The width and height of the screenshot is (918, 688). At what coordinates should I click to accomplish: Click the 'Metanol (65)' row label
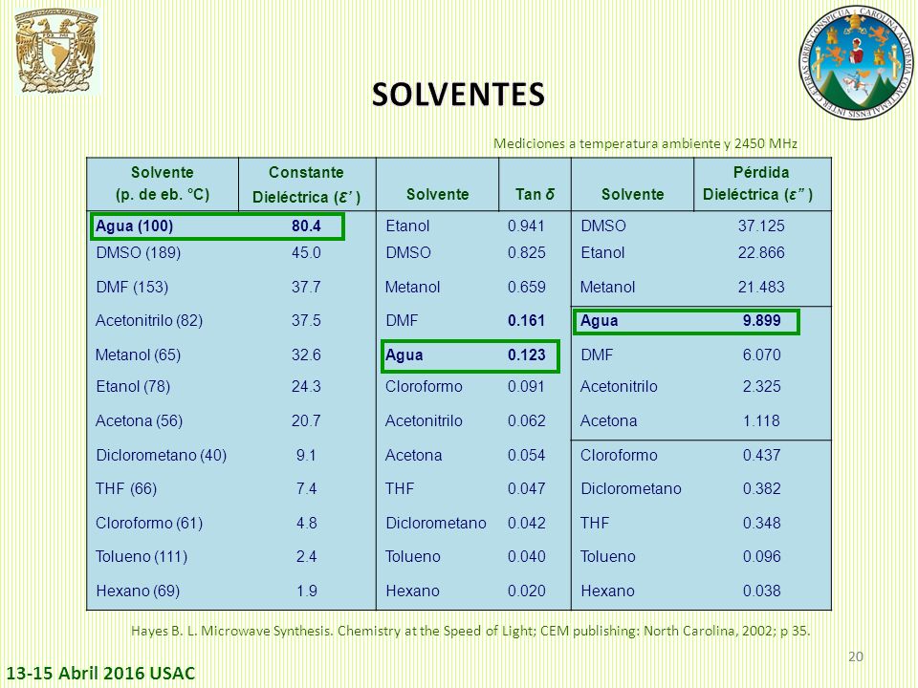[138, 355]
